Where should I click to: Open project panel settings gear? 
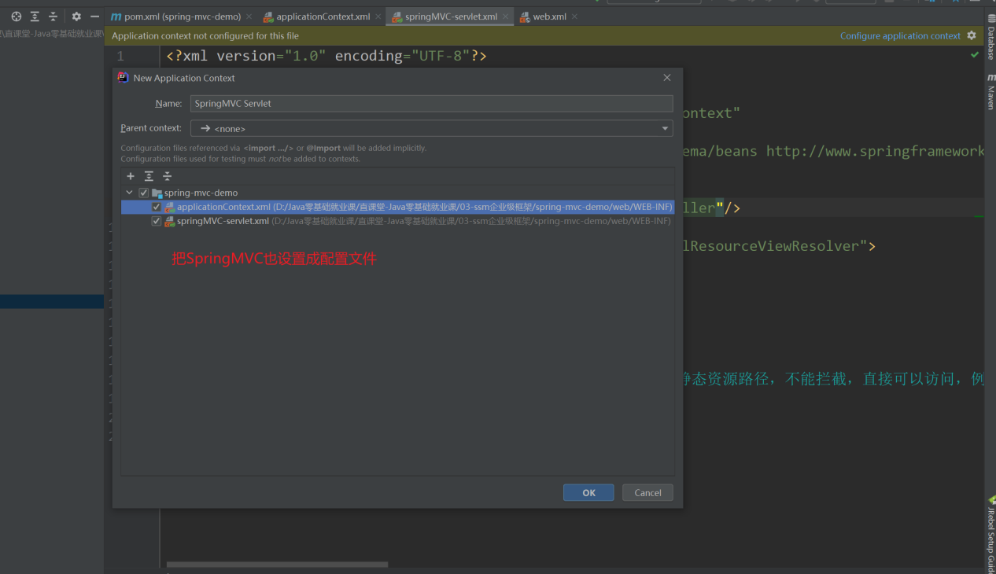(76, 16)
